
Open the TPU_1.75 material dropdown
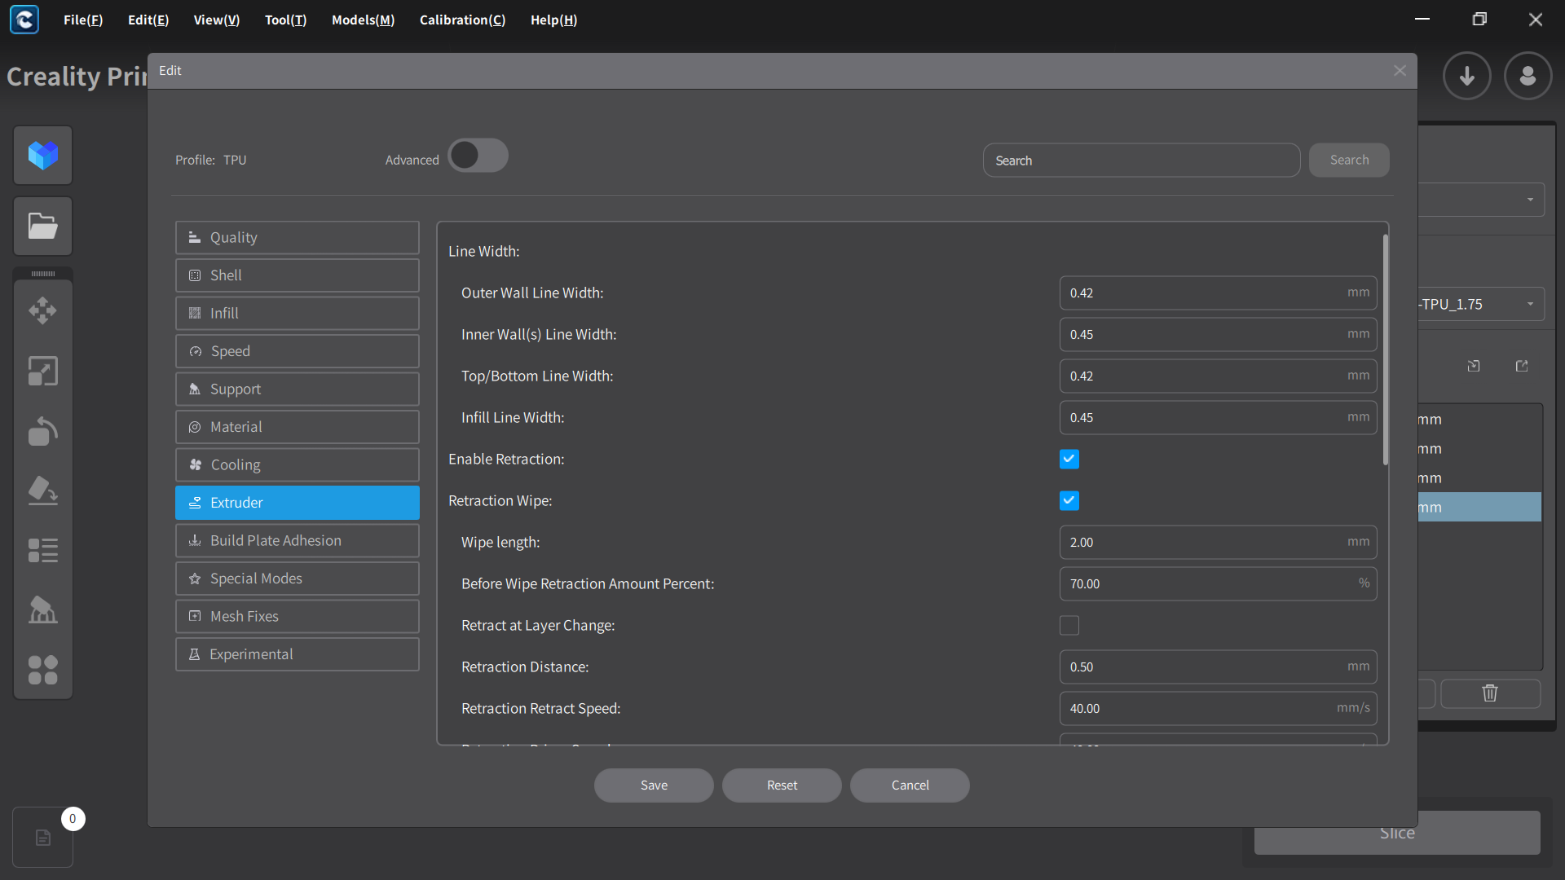coord(1481,304)
